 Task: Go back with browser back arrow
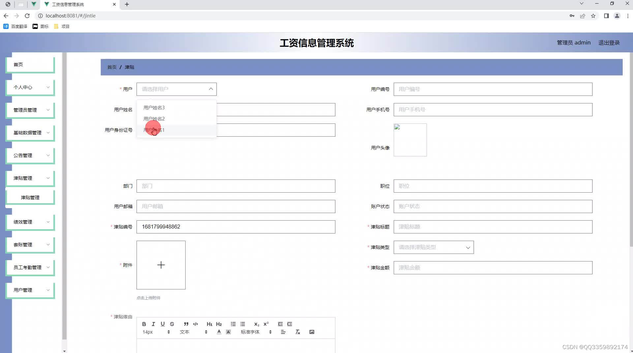[x=6, y=16]
